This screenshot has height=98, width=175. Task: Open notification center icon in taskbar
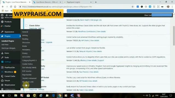click(171, 96)
